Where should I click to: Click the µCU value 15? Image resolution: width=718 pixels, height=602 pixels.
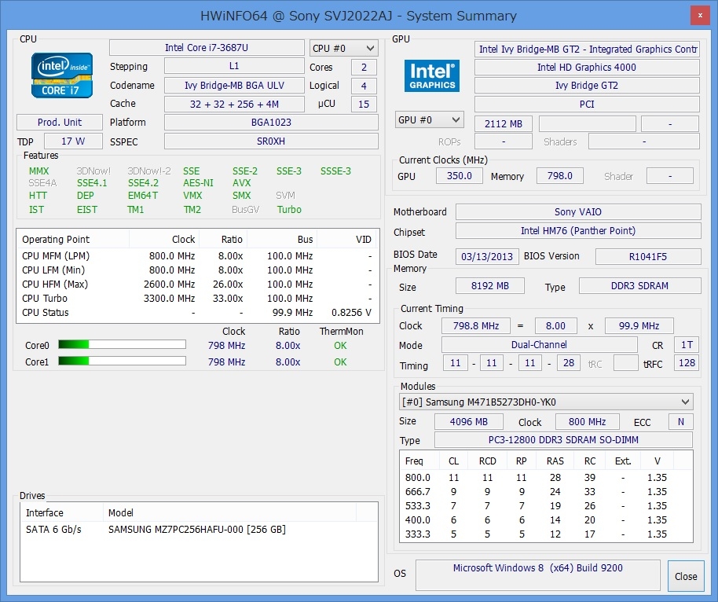(x=364, y=104)
